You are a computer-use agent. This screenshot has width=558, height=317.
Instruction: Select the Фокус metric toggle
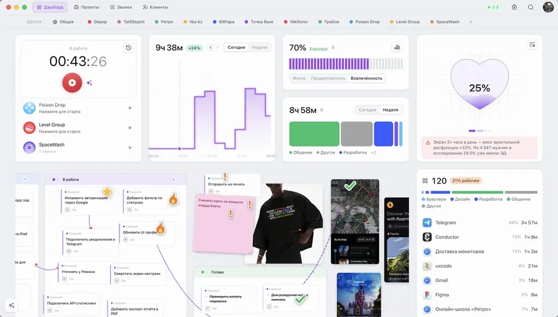point(299,78)
